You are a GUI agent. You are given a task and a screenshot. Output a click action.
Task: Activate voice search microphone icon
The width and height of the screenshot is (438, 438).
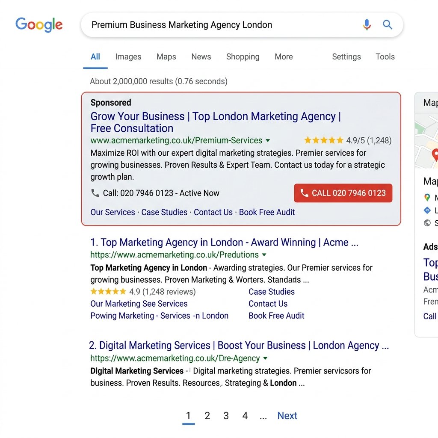[x=367, y=24]
